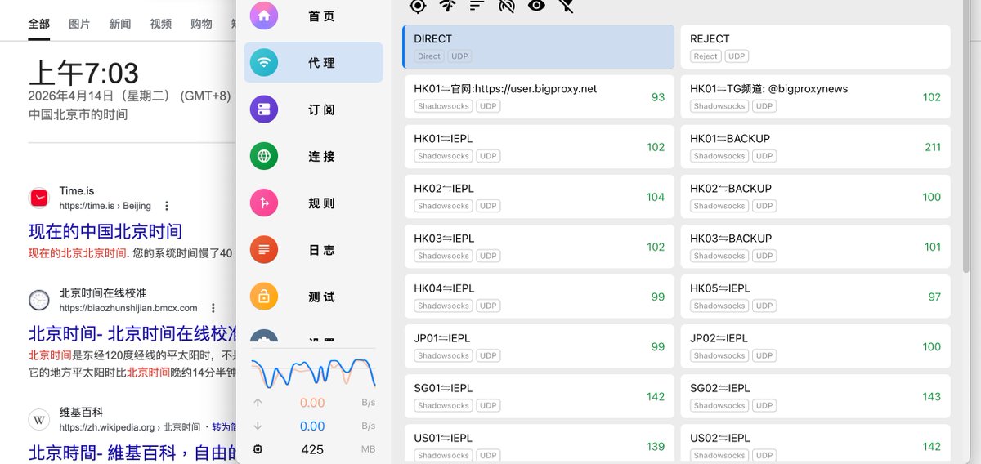
Task: Open three-dot menu beside biaozhunshijian.bmcx.com
Action: (x=213, y=308)
